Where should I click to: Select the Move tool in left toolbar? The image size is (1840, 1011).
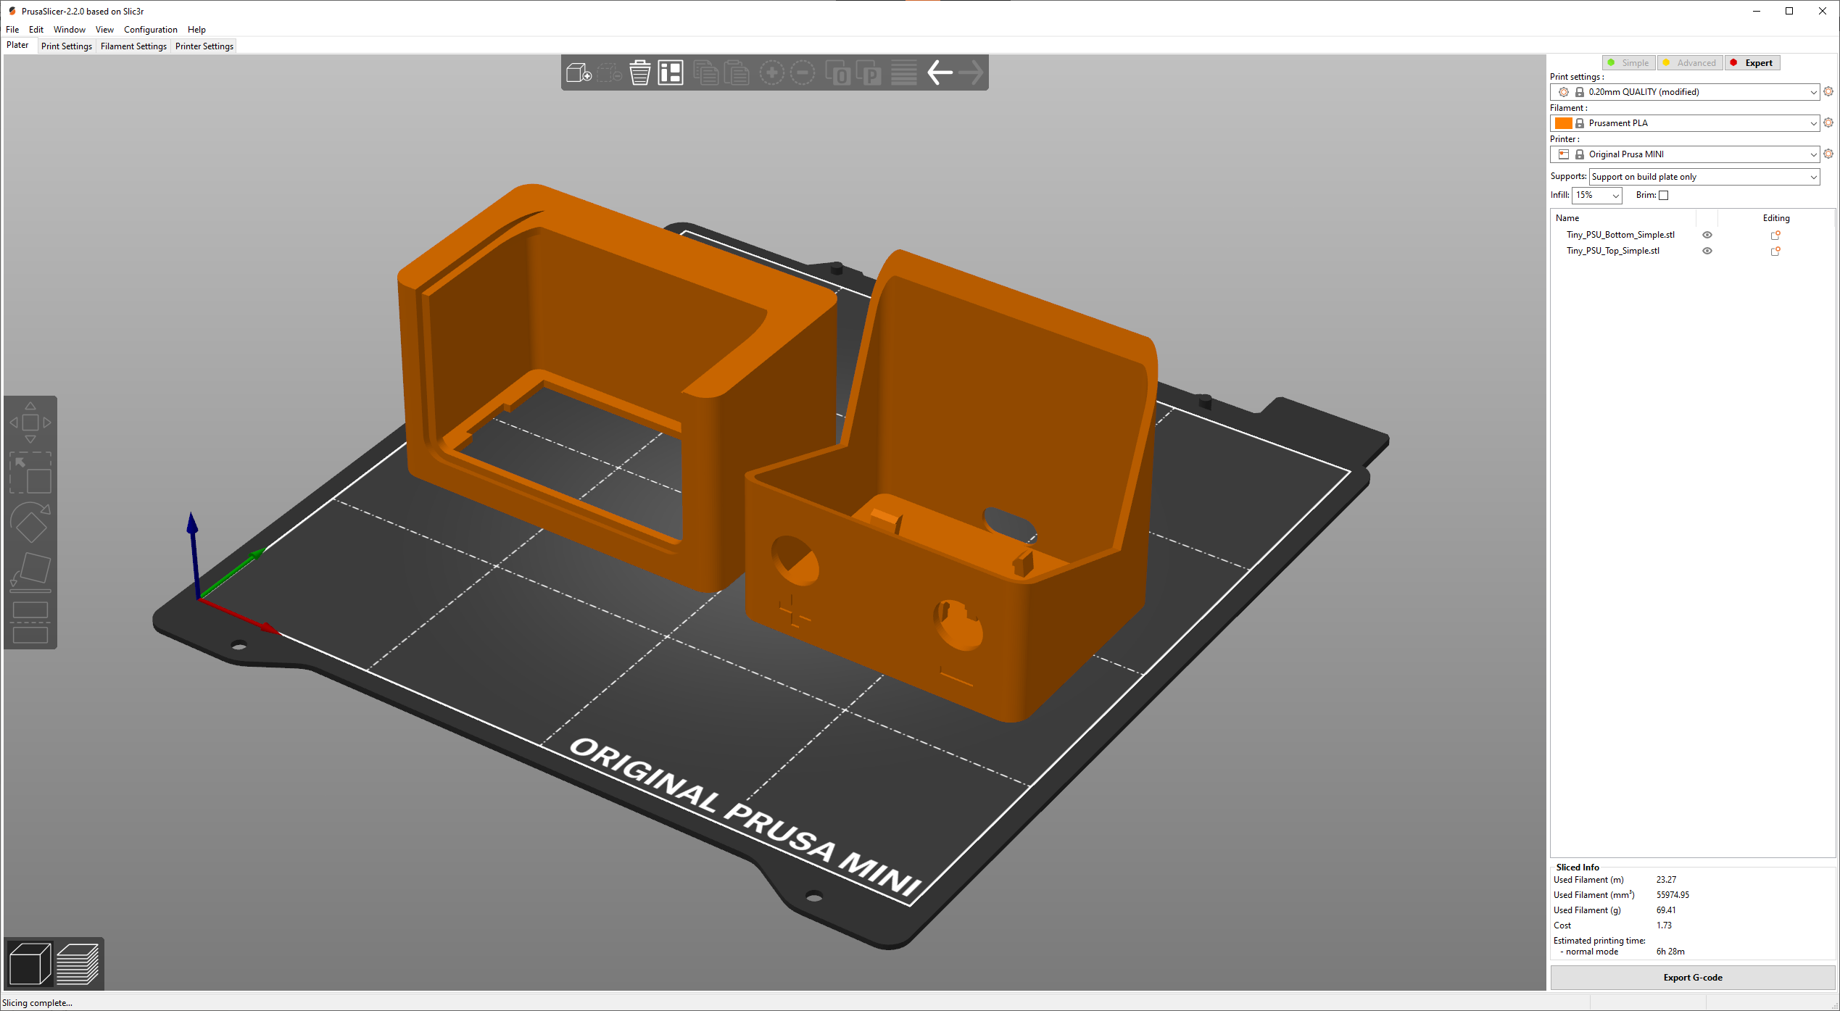click(x=30, y=423)
